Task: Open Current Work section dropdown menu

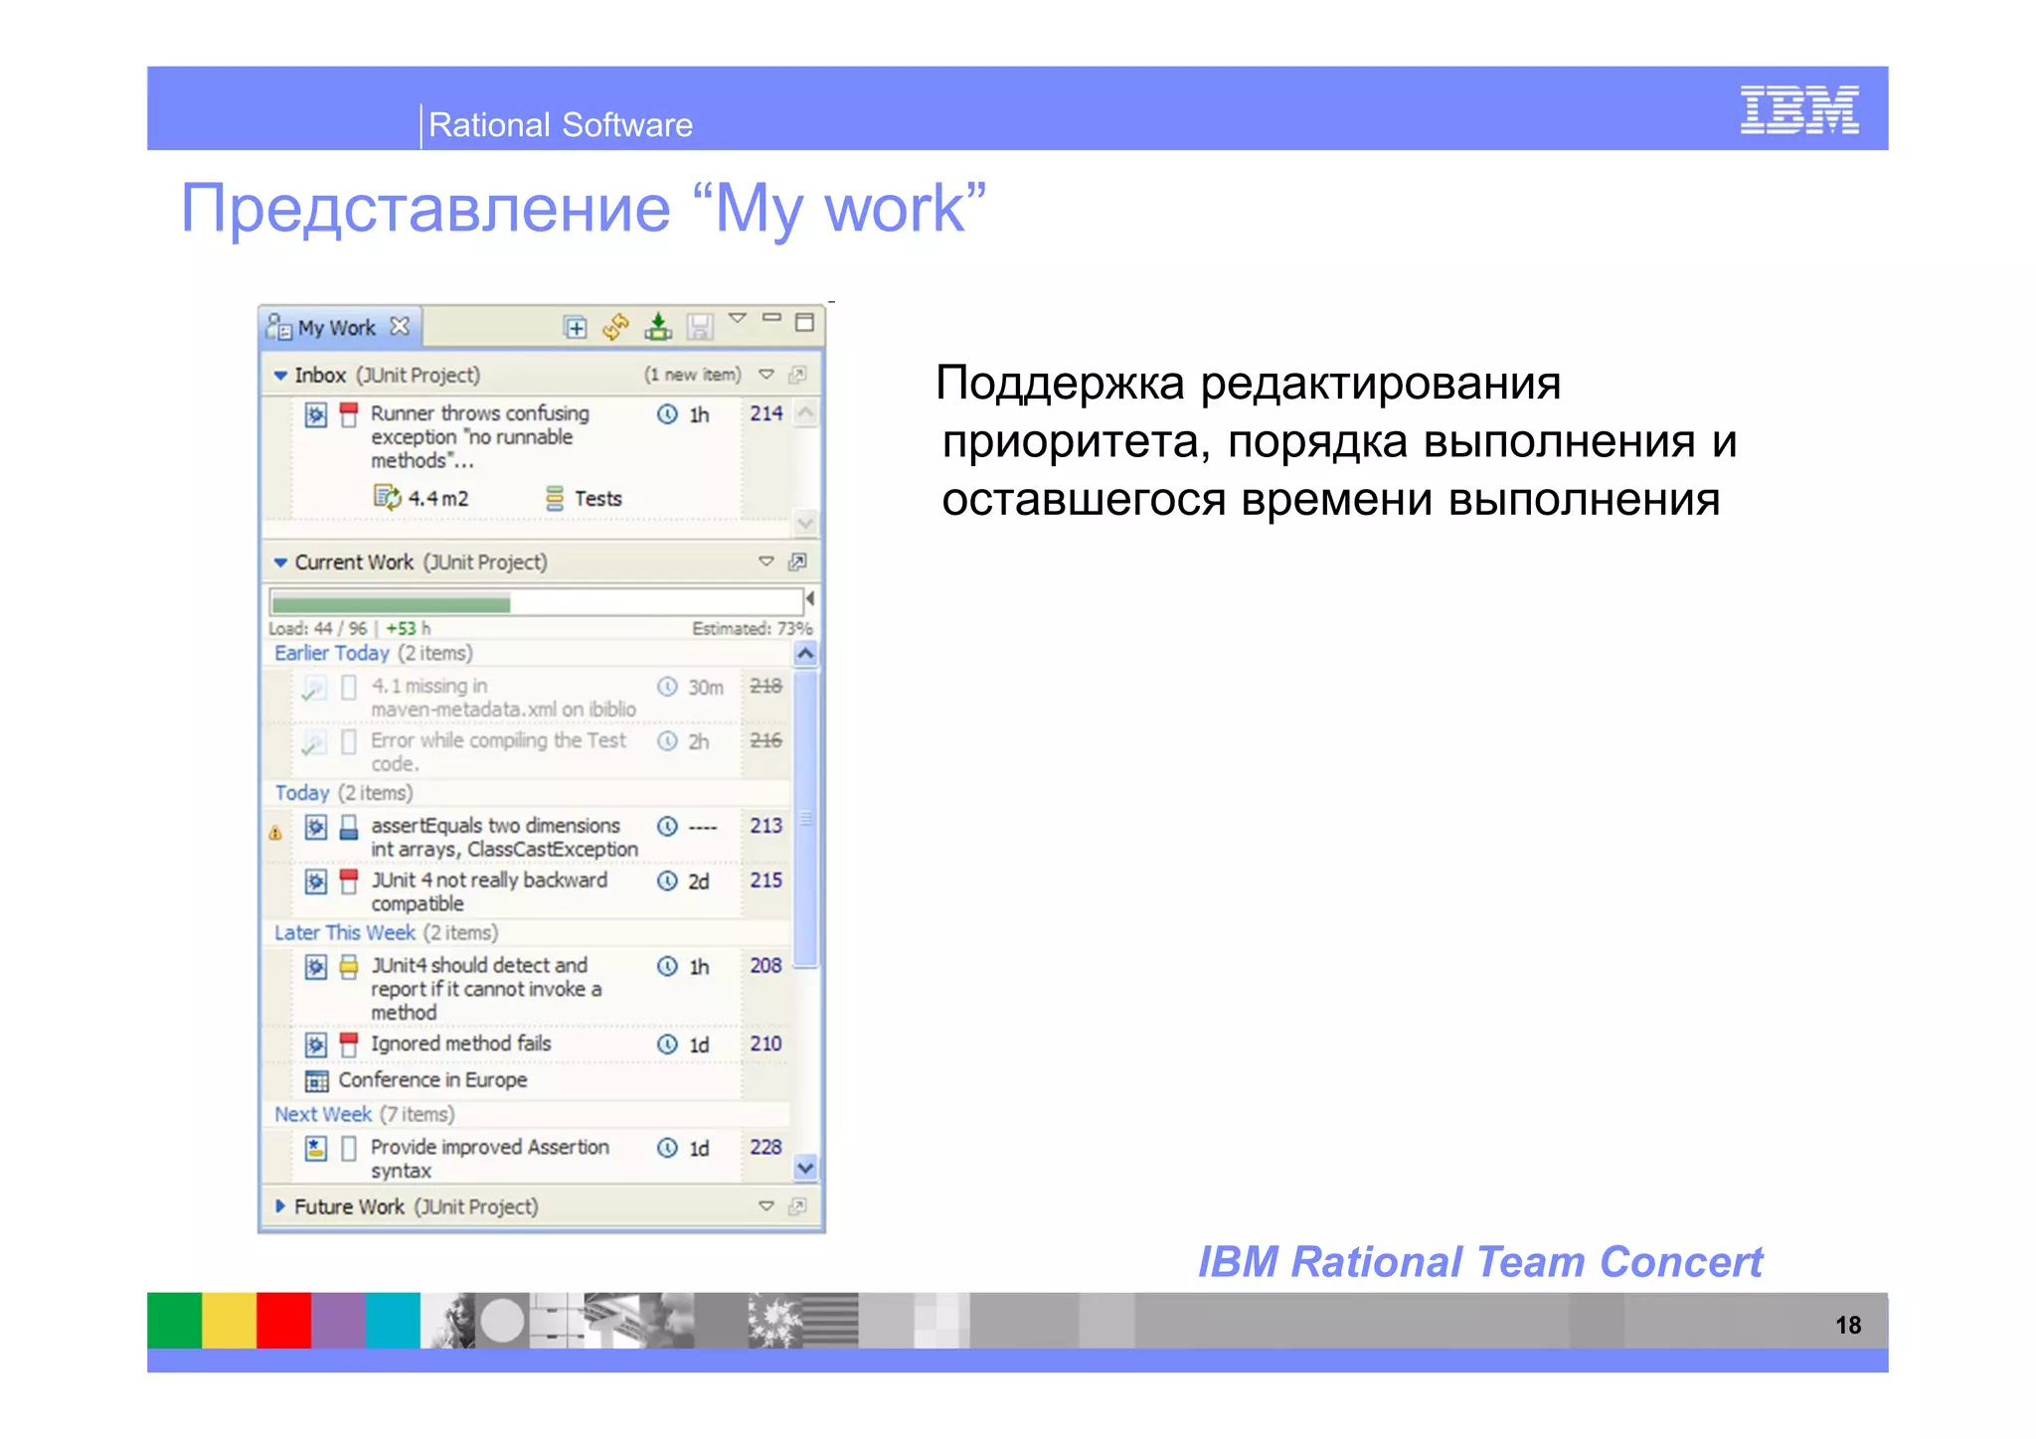Action: pyautogui.click(x=765, y=561)
